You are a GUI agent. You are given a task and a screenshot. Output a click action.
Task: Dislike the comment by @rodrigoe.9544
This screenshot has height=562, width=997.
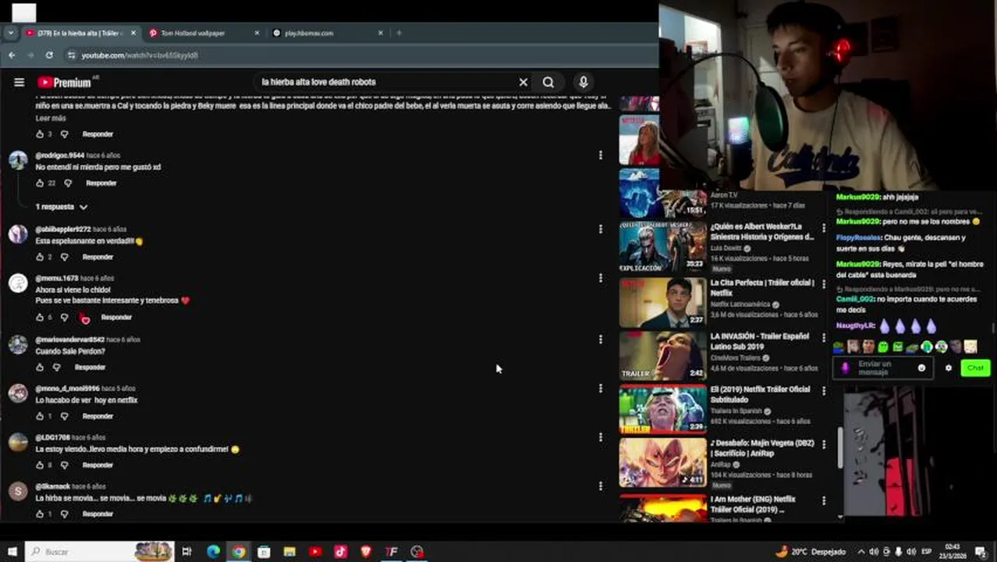click(68, 183)
